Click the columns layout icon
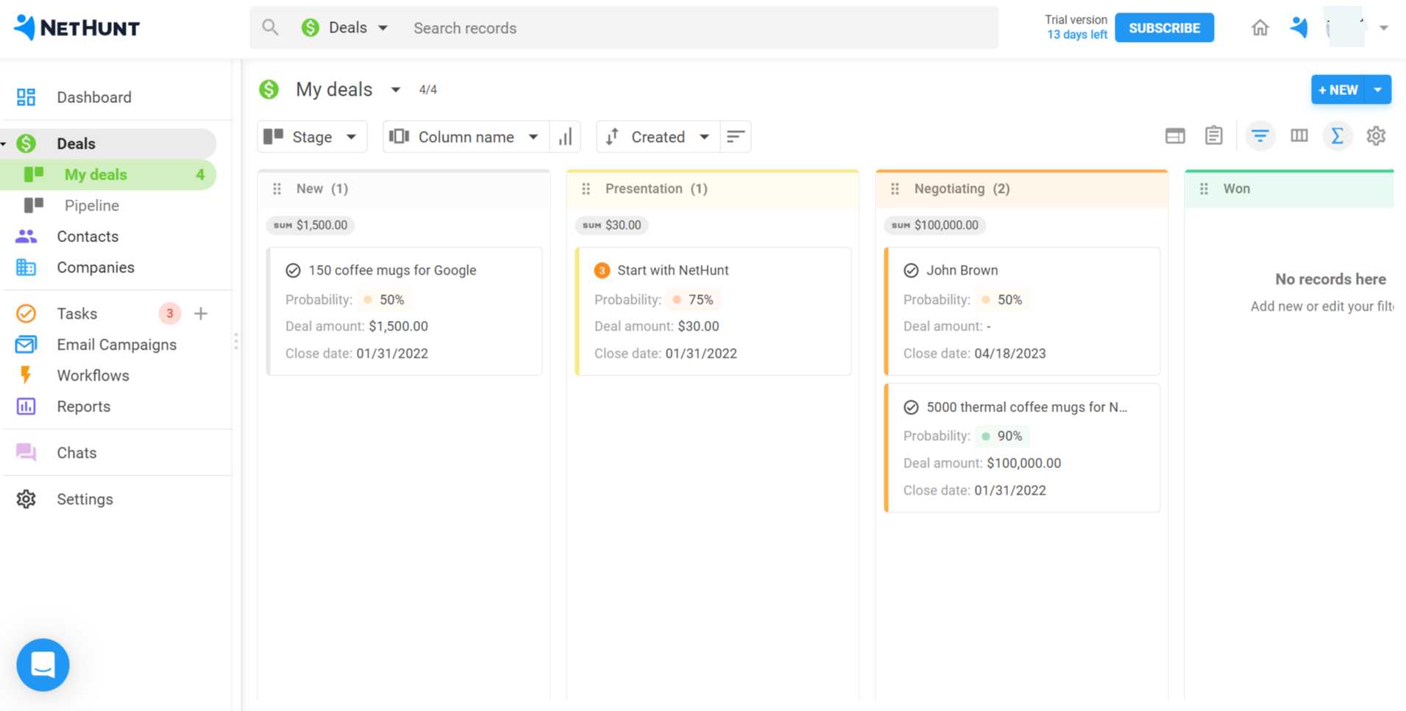The width and height of the screenshot is (1406, 711). [x=1299, y=136]
